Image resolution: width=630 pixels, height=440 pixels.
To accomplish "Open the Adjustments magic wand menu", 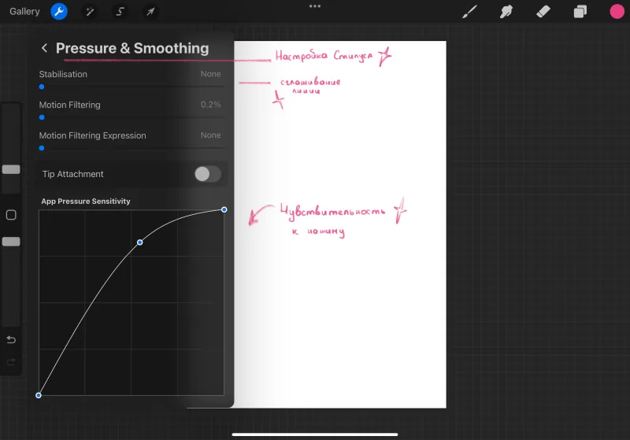I will pyautogui.click(x=90, y=12).
